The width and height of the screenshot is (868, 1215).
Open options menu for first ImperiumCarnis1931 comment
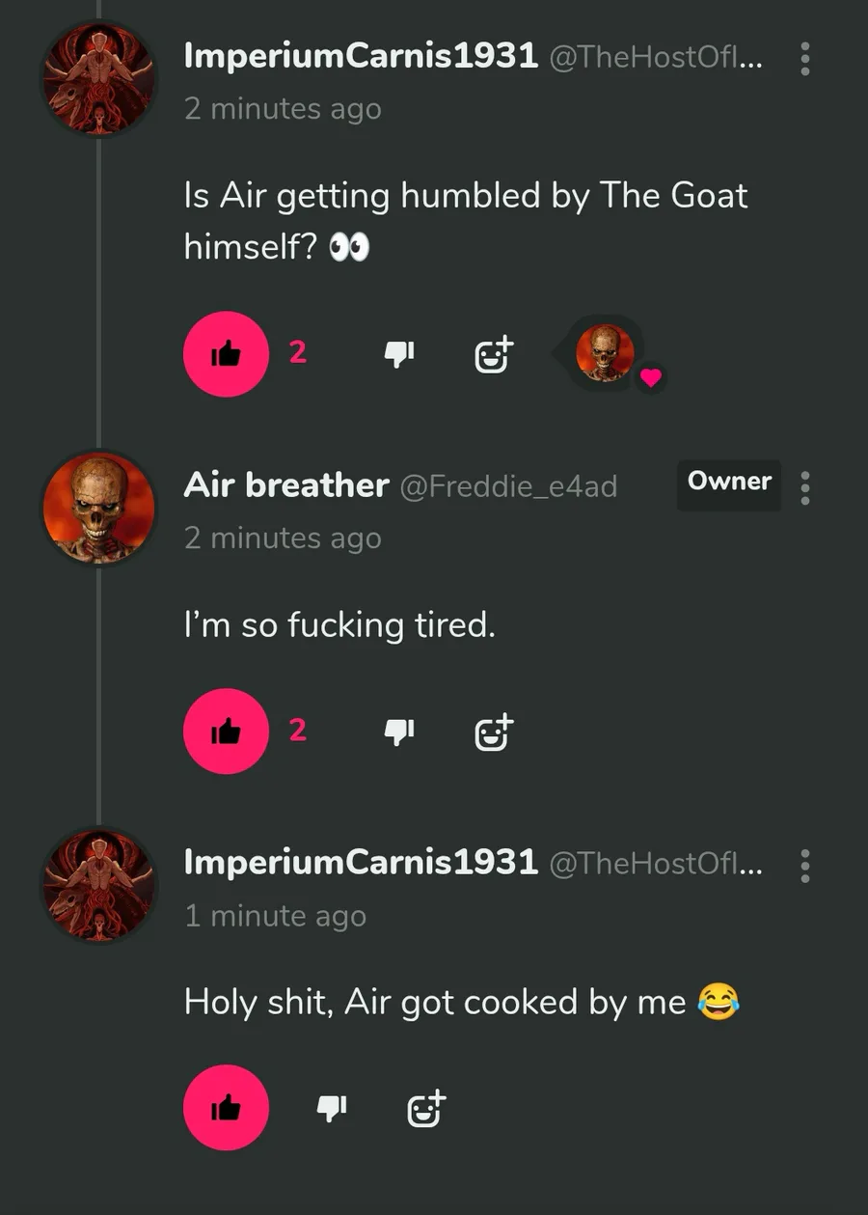[x=805, y=60]
